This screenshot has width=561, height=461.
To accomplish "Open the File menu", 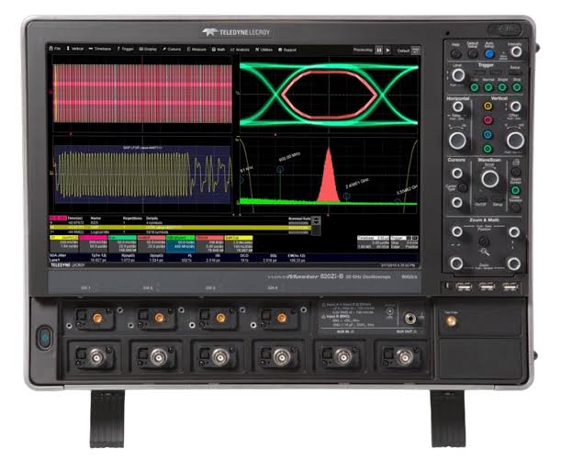I will tap(55, 49).
